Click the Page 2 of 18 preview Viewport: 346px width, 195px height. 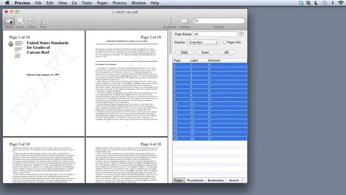pyautogui.click(x=127, y=83)
